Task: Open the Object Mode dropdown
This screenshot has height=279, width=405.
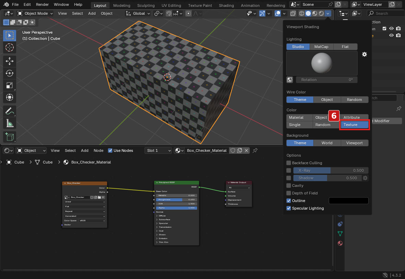Action: click(x=35, y=13)
